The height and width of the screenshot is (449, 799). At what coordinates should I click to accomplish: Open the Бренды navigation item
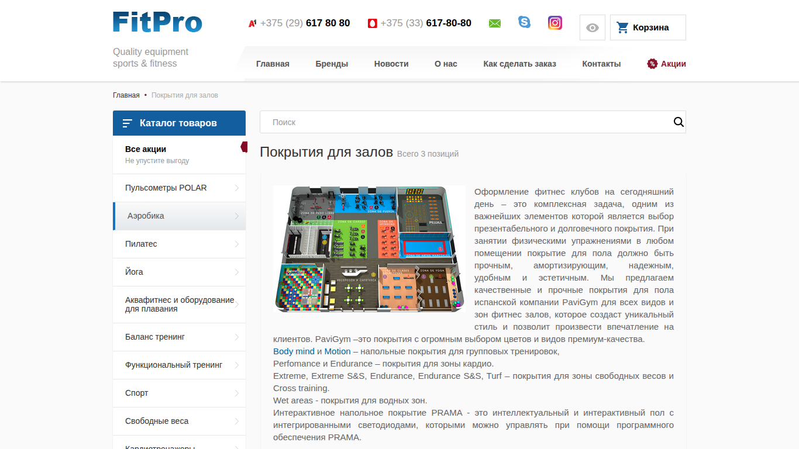[x=332, y=64]
